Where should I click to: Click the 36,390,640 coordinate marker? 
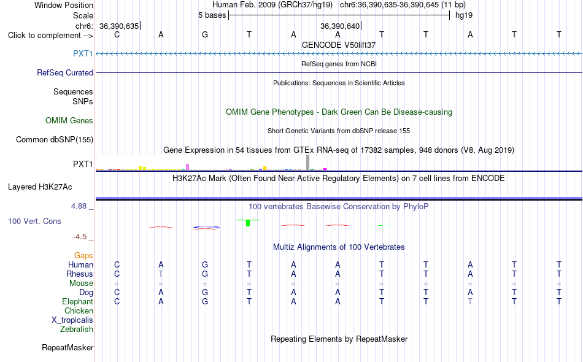pyautogui.click(x=340, y=26)
